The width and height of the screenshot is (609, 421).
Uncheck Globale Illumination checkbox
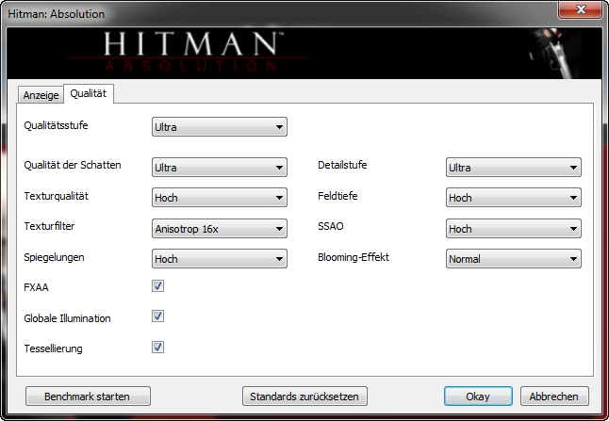coord(157,316)
